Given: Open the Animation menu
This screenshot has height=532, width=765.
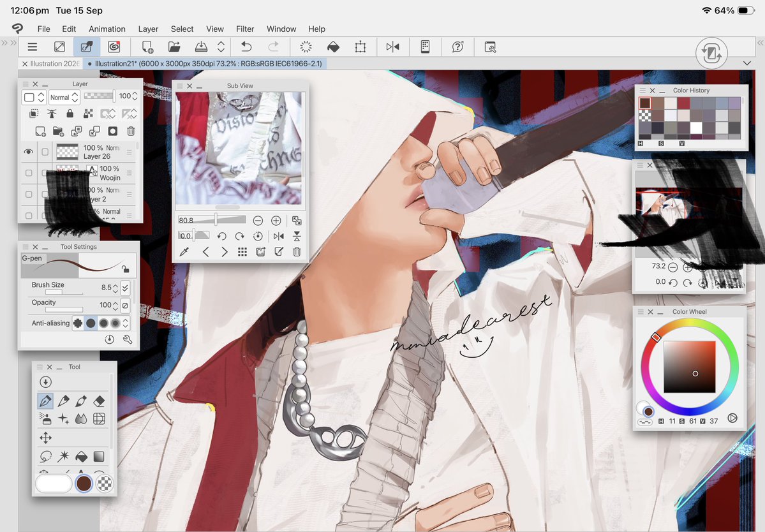Looking at the screenshot, I should pos(107,29).
